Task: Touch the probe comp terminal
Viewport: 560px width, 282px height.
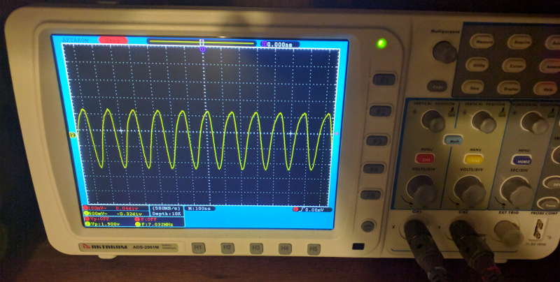Action: [x=539, y=229]
